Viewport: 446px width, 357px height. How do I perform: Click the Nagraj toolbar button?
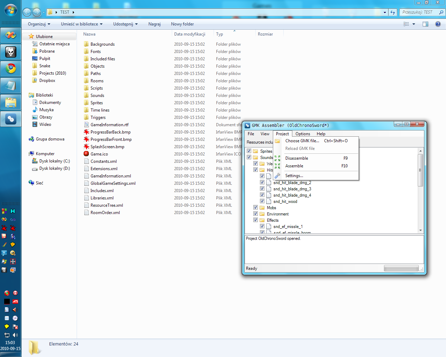tap(154, 24)
